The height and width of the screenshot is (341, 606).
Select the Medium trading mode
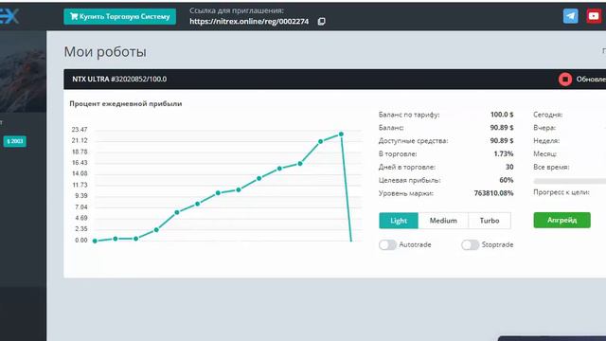click(443, 221)
